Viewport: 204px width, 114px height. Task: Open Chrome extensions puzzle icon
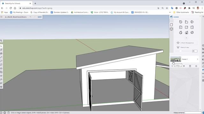(x=189, y=8)
